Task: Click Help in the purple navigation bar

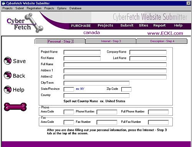Action: pyautogui.click(x=178, y=25)
